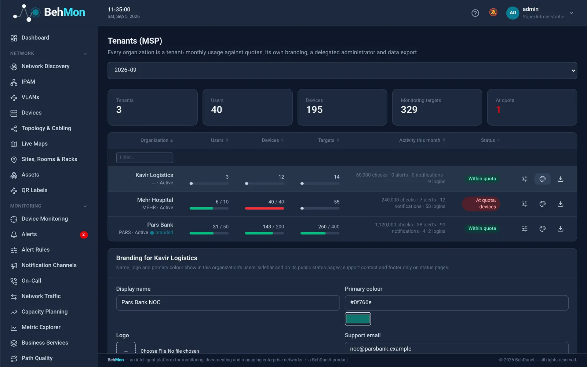Click the Kavir Logistics organization name
This screenshot has height=367, width=587.
click(154, 175)
